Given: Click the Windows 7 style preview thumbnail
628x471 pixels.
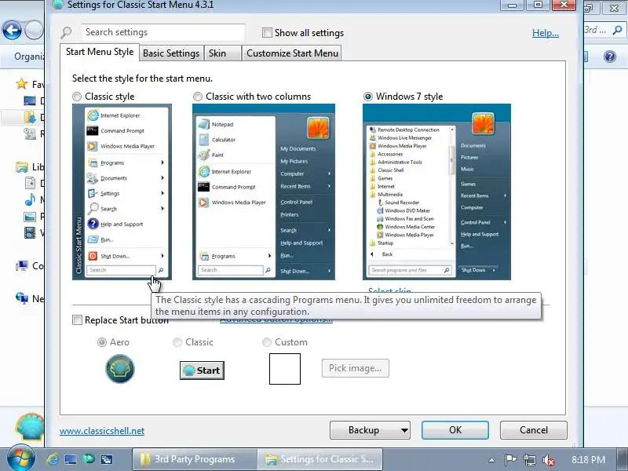Looking at the screenshot, I should click(x=436, y=192).
